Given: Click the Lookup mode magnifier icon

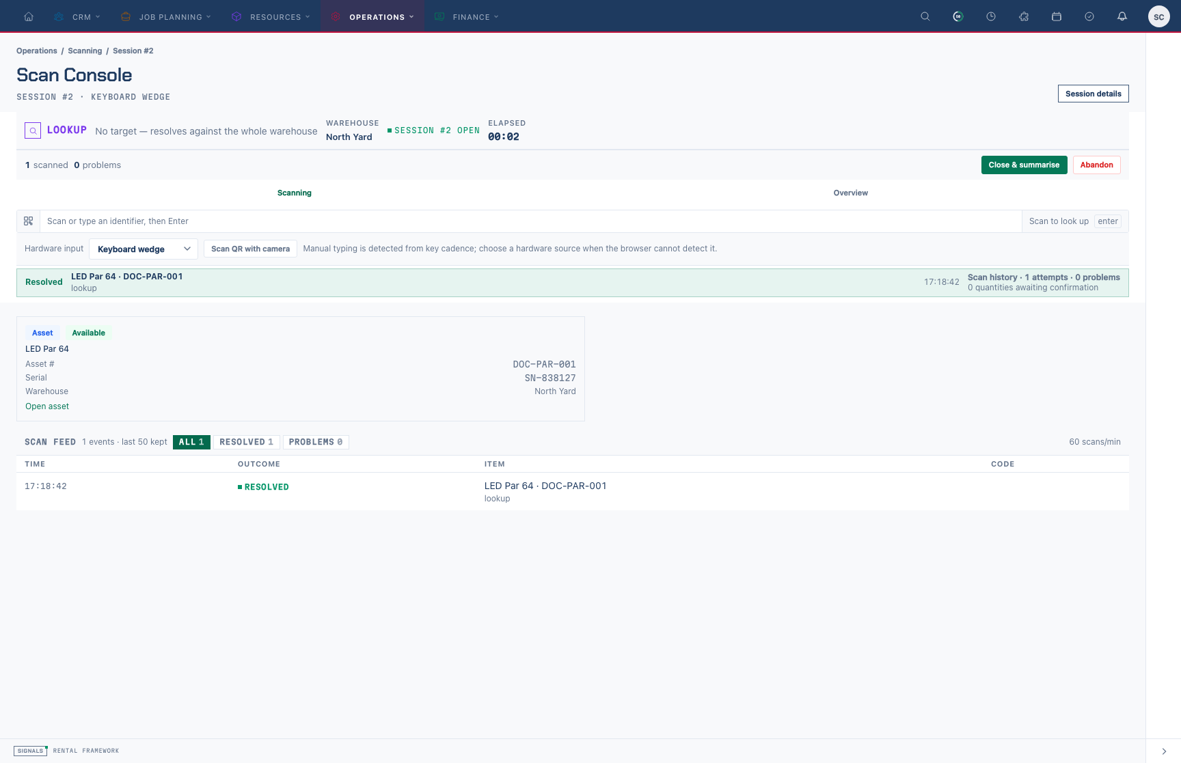Looking at the screenshot, I should [33, 130].
